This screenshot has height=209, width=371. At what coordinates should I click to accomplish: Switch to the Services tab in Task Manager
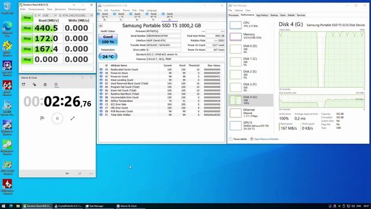(301, 15)
